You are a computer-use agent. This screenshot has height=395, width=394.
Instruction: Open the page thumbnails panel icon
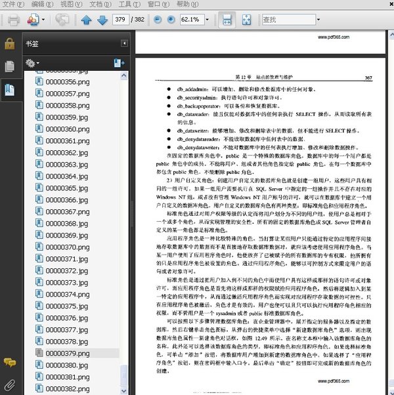tap(10, 66)
